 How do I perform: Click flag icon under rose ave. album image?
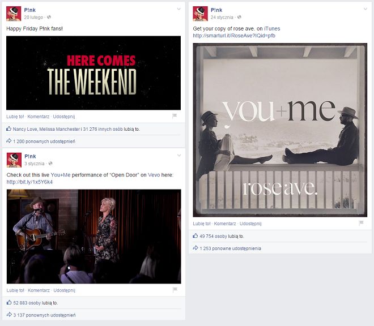tap(361, 223)
